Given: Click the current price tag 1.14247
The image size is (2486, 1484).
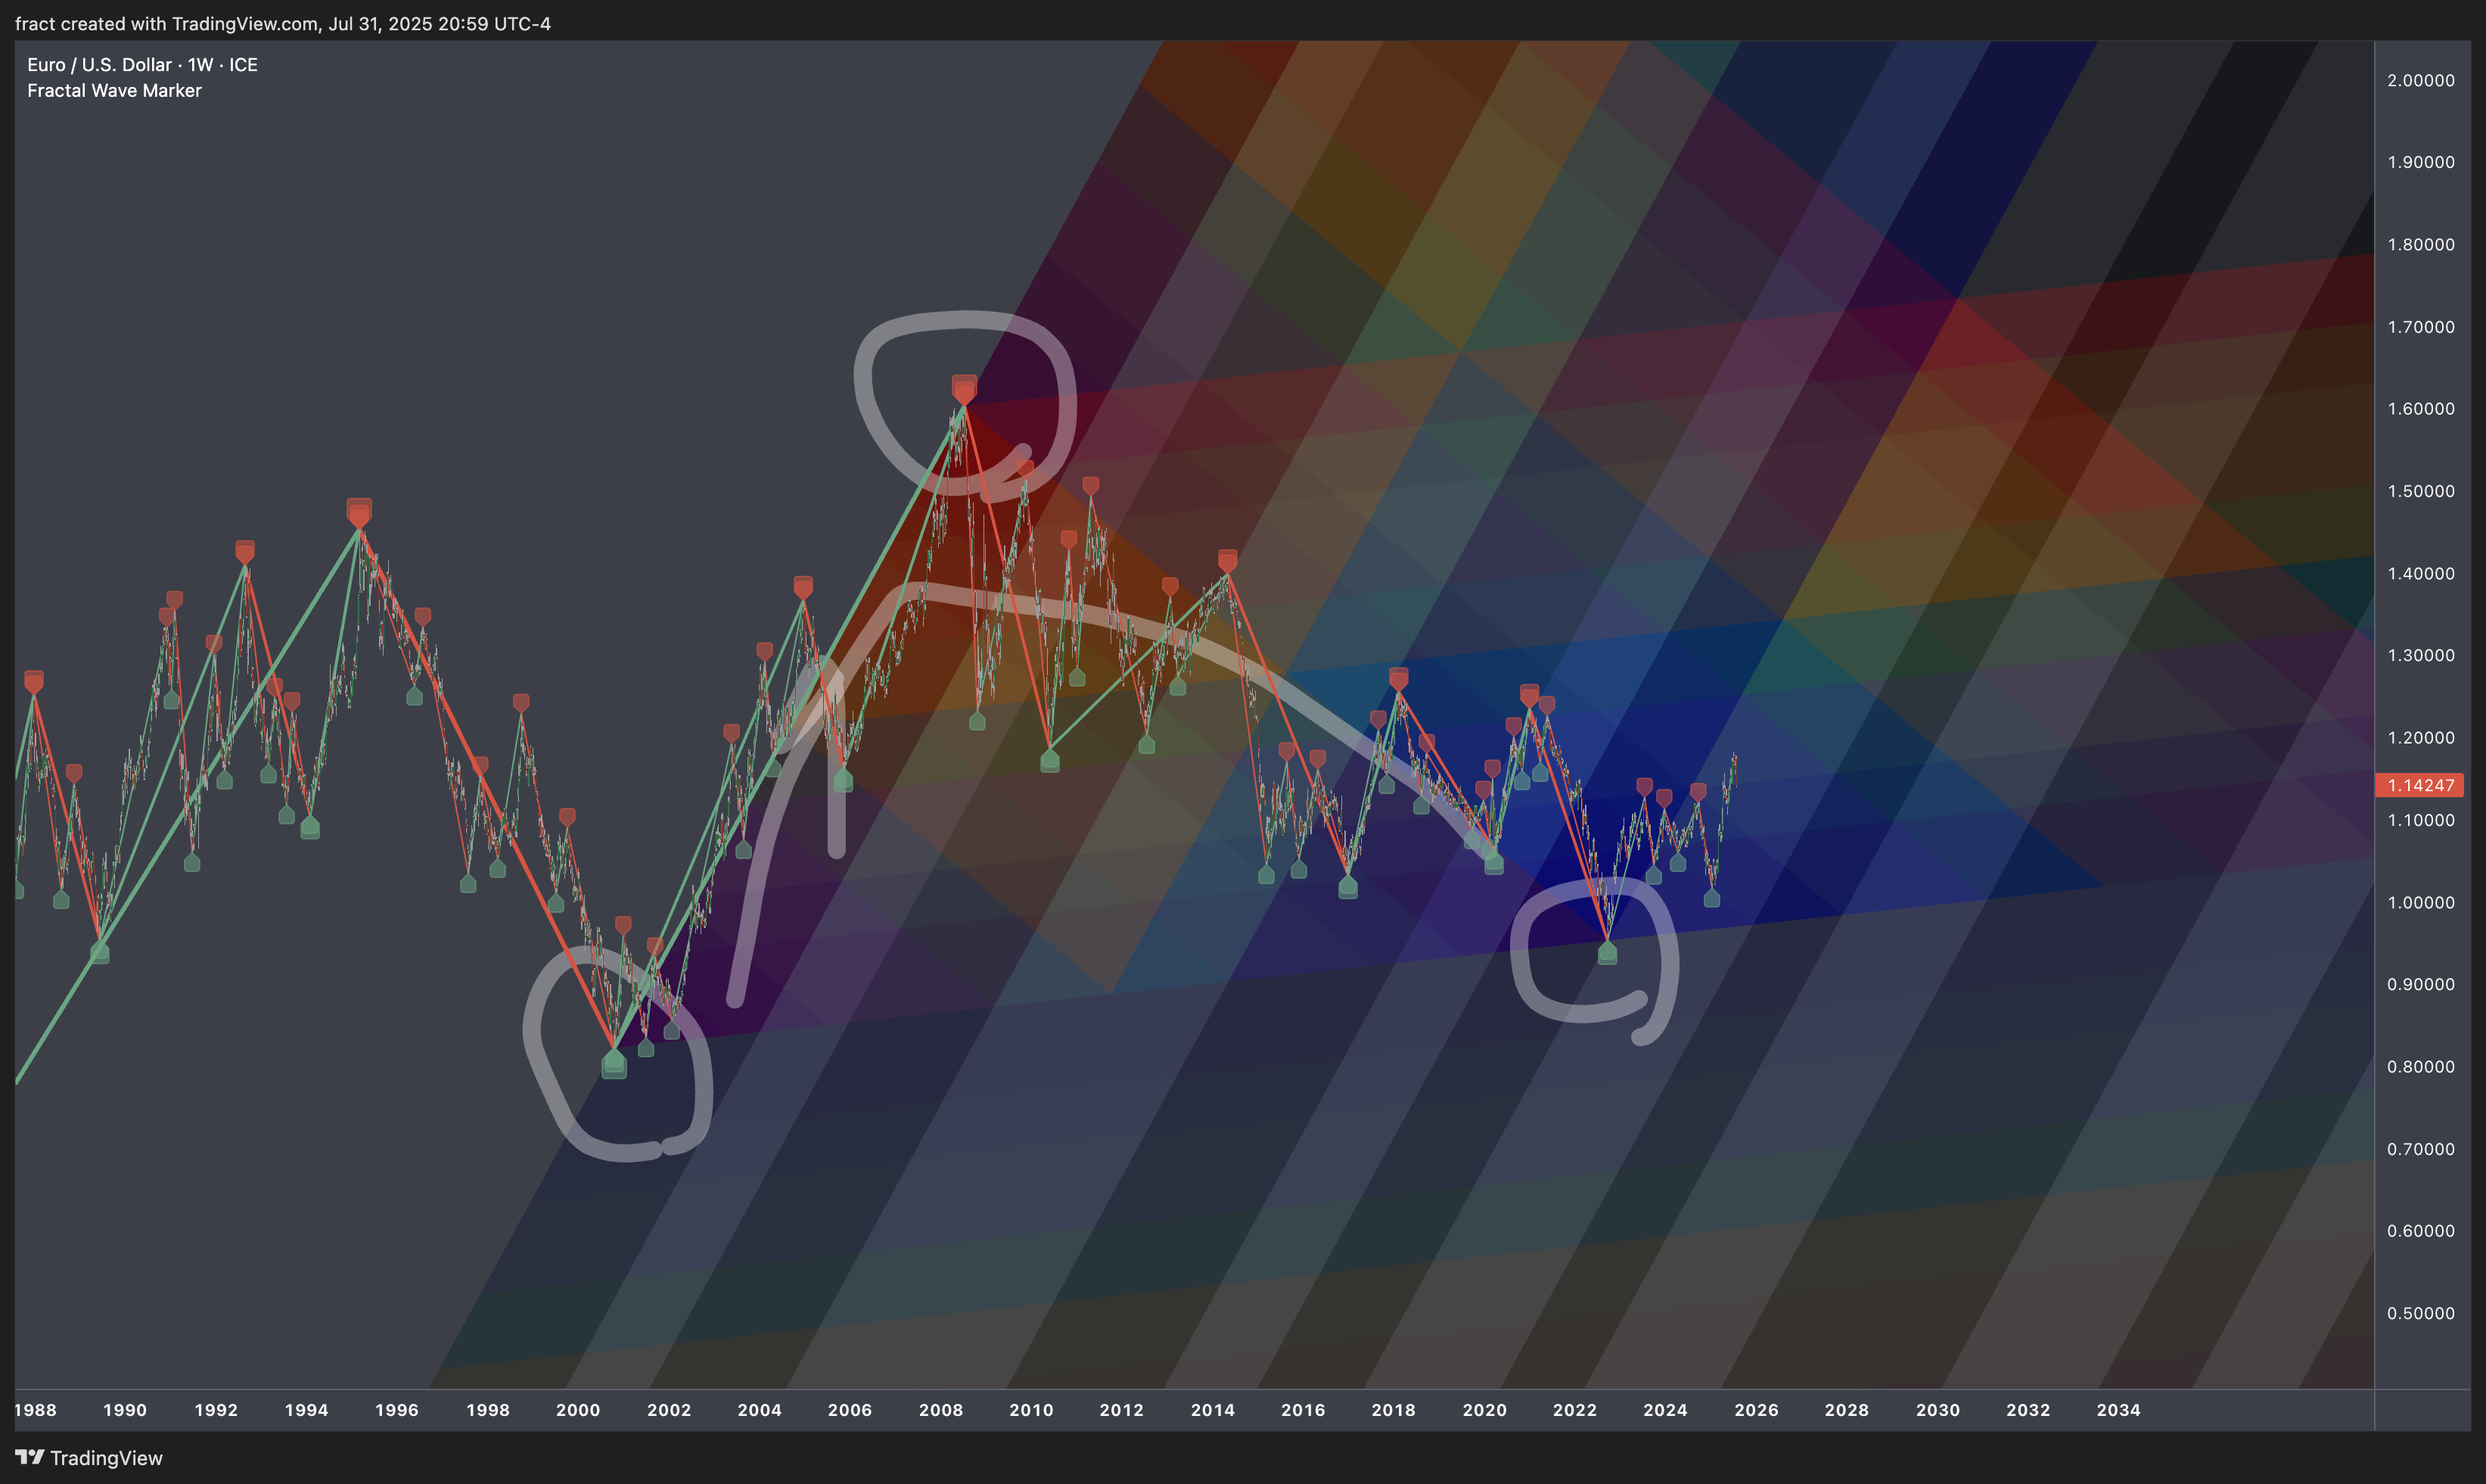Looking at the screenshot, I should (2419, 785).
